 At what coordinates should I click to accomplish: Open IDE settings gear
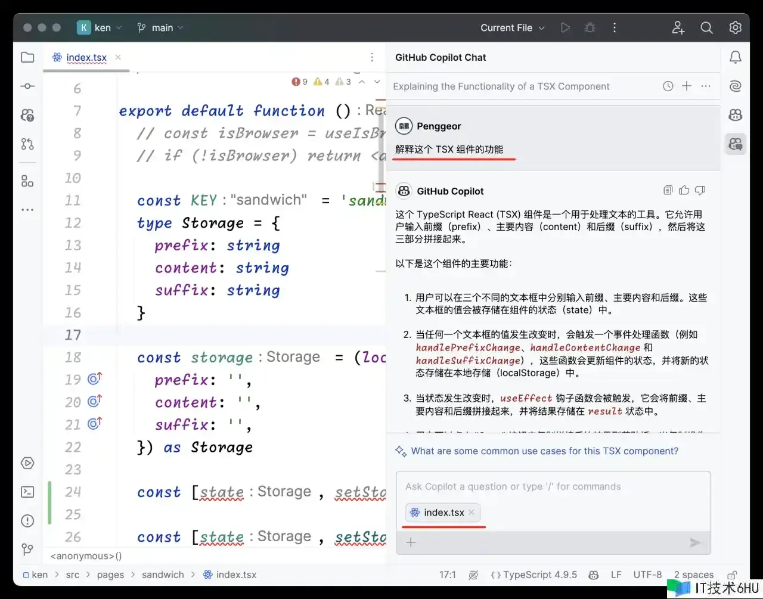(736, 27)
